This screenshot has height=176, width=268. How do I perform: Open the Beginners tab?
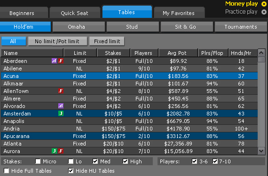click(24, 13)
